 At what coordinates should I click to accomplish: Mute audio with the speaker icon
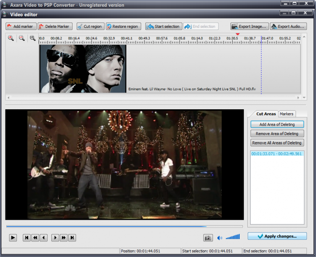point(220,238)
